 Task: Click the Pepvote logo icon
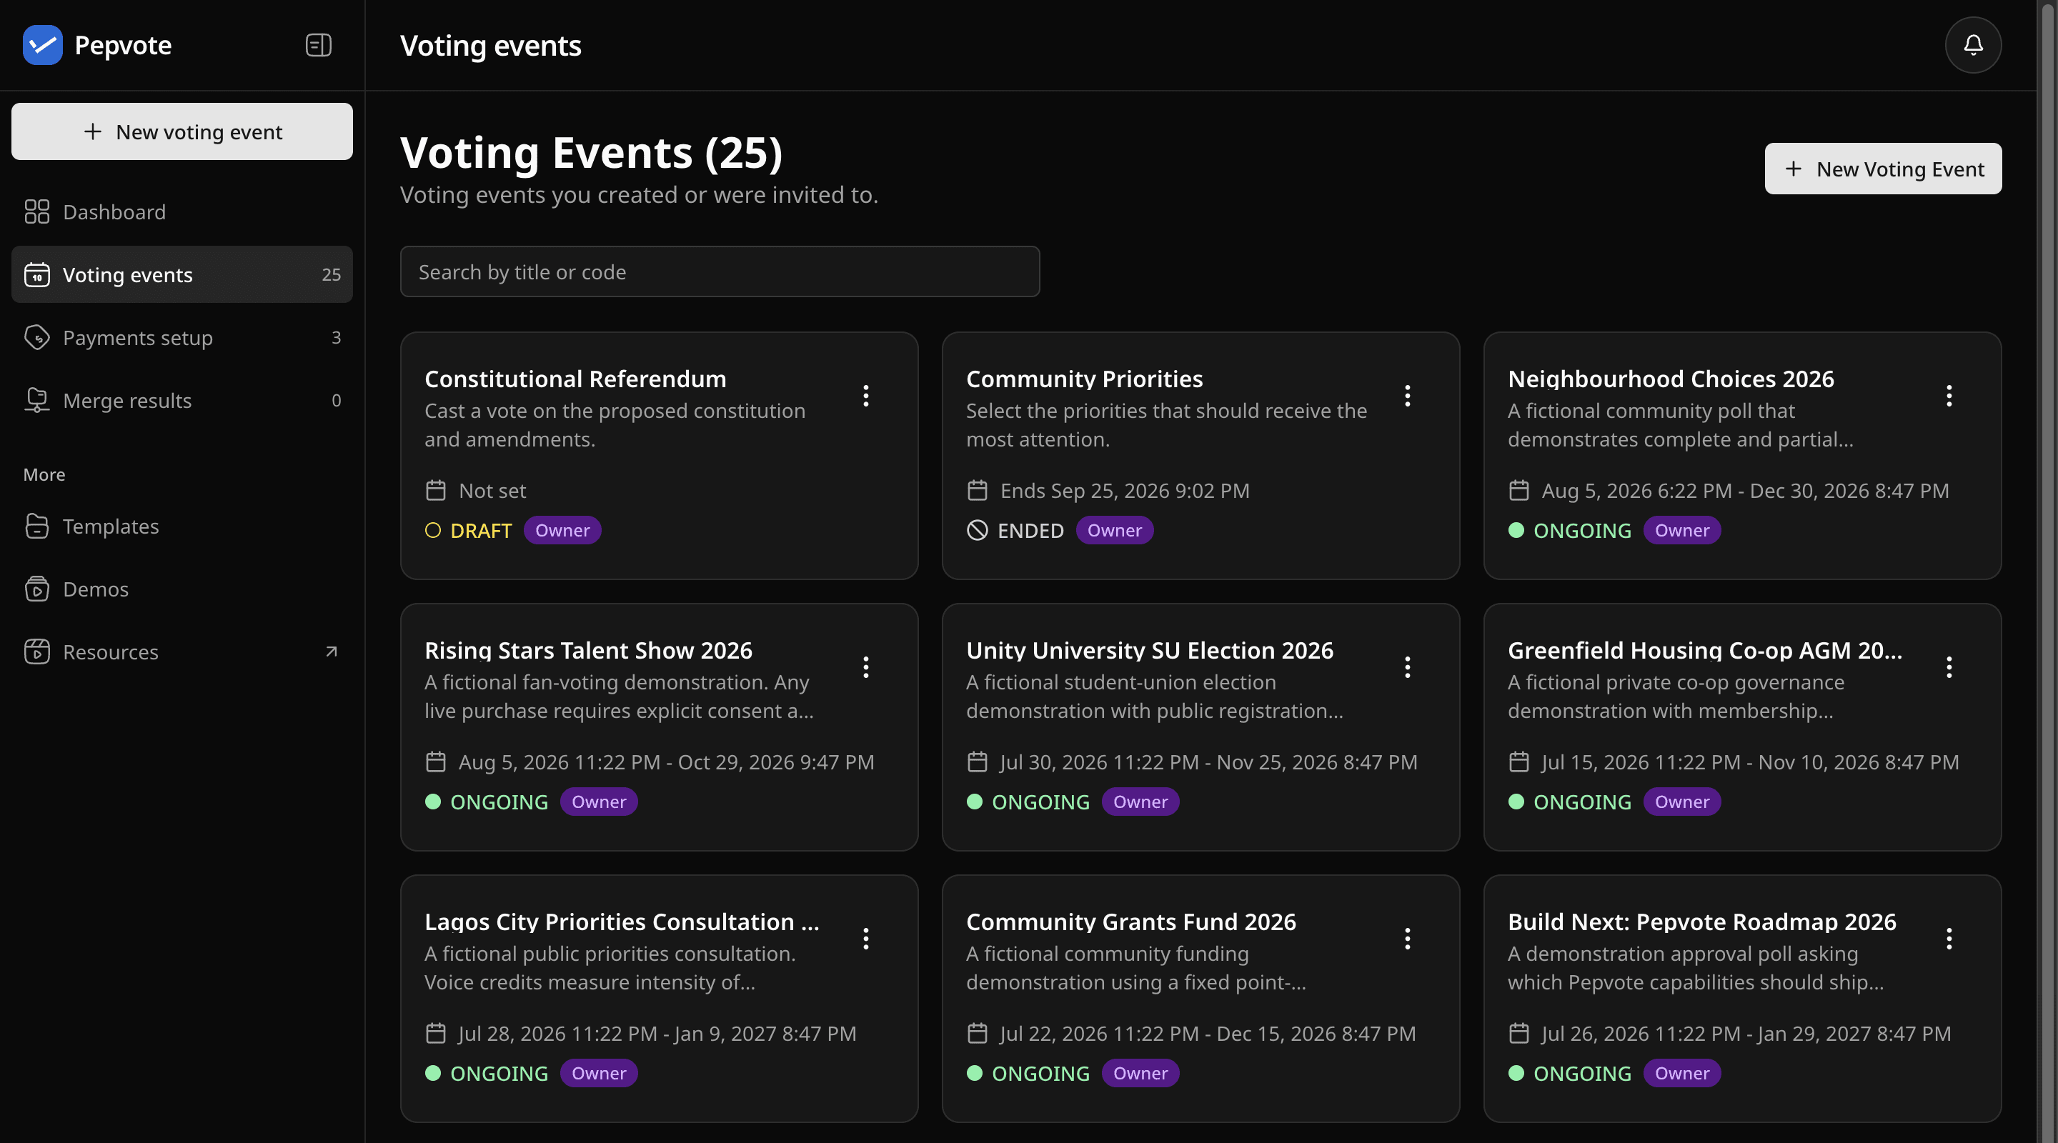[x=42, y=45]
